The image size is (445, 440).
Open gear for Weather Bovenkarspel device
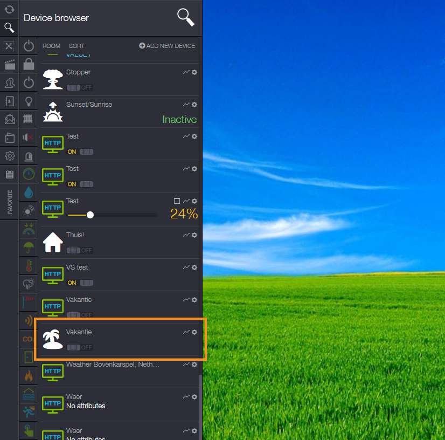tap(194, 365)
